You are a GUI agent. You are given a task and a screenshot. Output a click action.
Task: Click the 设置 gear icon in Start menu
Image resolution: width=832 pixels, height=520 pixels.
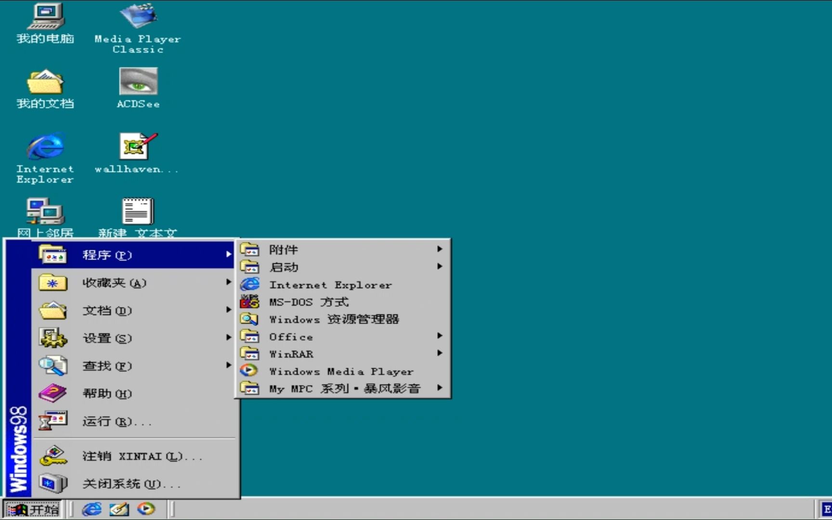53,338
